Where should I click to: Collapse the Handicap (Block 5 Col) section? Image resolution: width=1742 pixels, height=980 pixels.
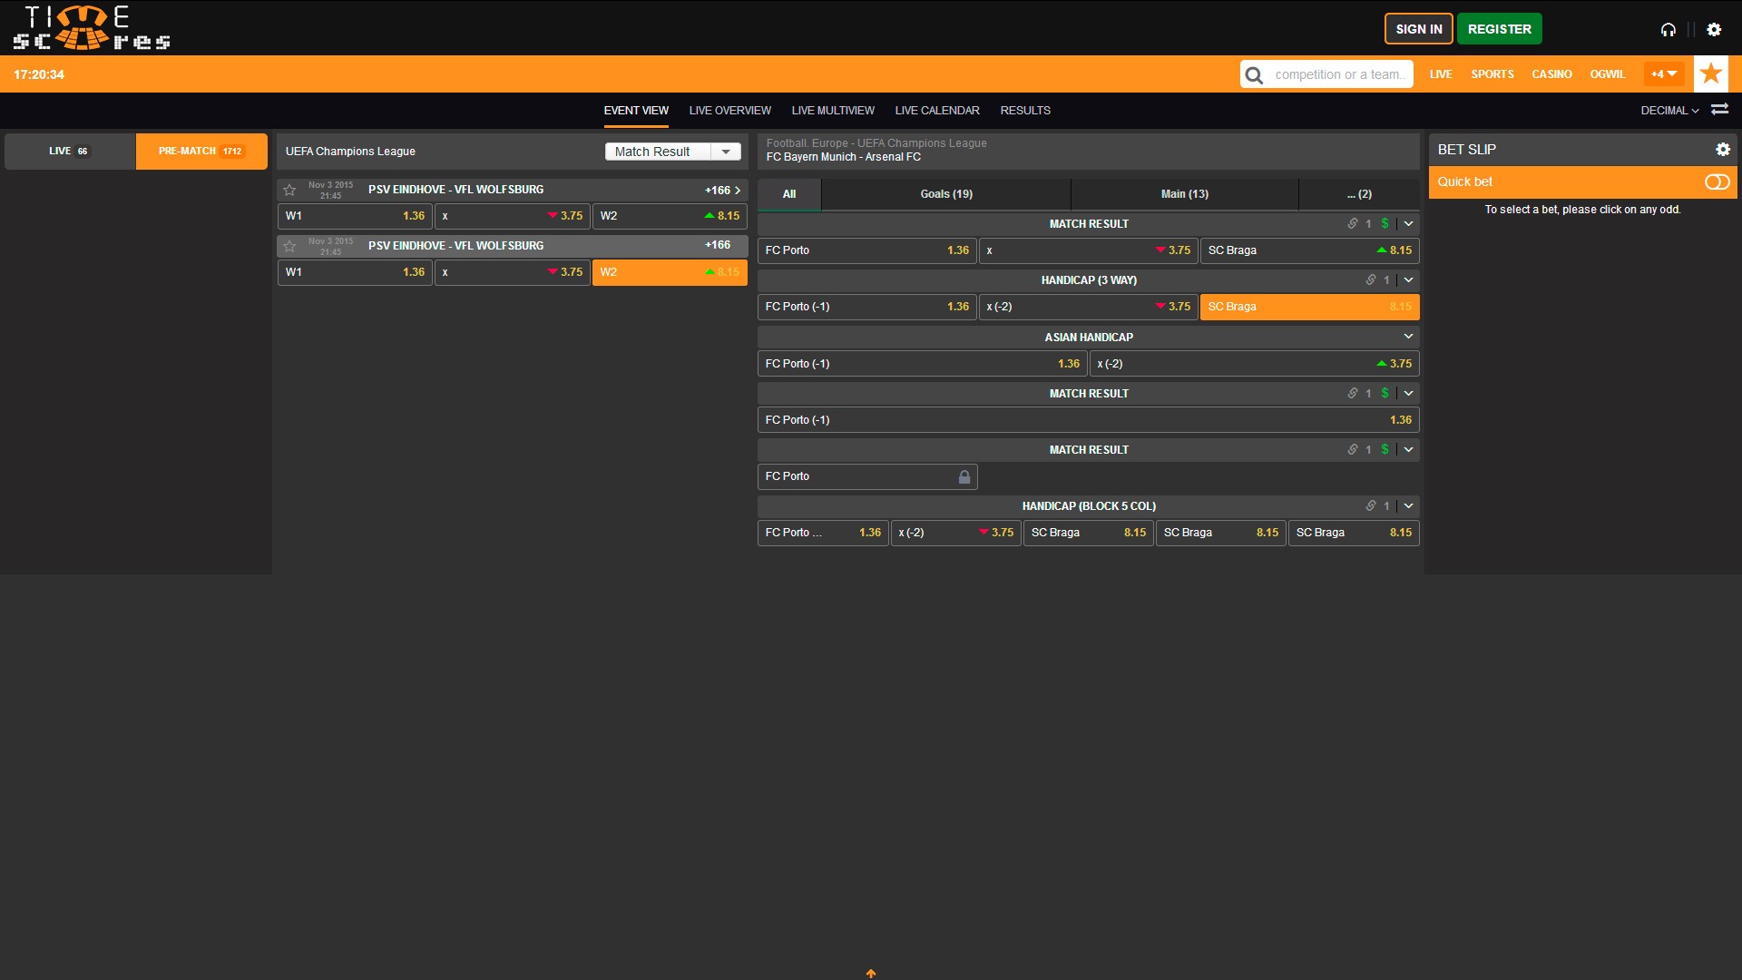coord(1408,506)
